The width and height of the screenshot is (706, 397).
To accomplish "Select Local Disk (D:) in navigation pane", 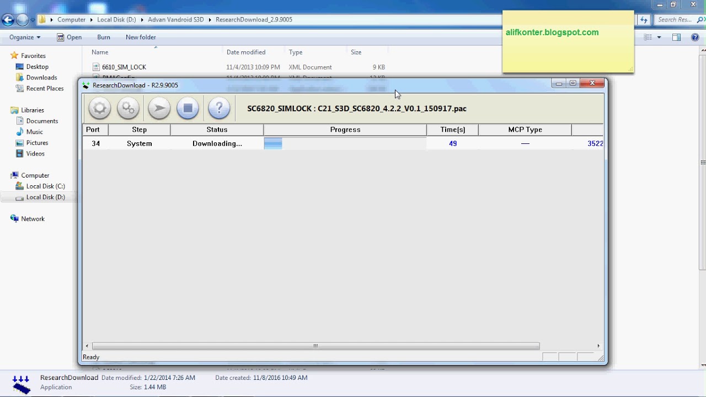I will (45, 197).
